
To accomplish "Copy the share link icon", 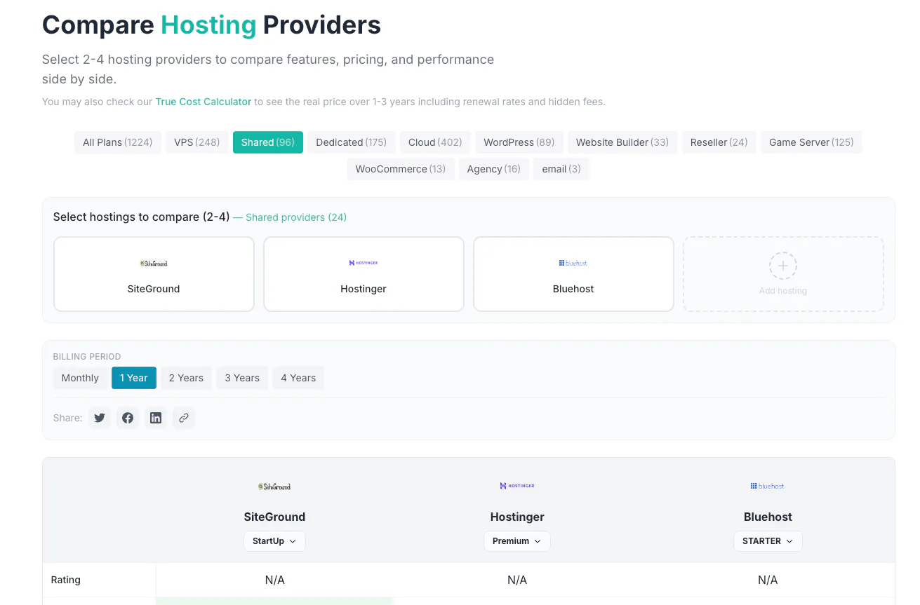I will click(184, 418).
